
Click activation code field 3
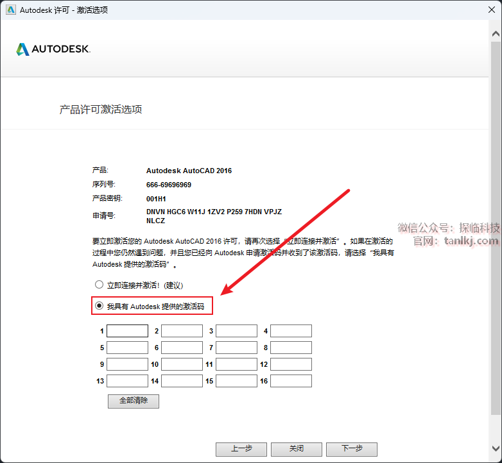[x=237, y=331]
